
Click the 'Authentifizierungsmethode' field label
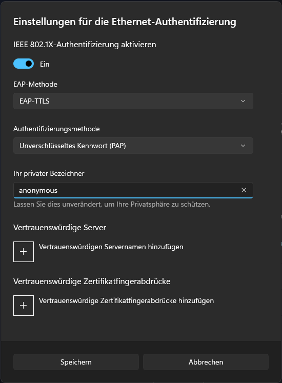coord(56,129)
